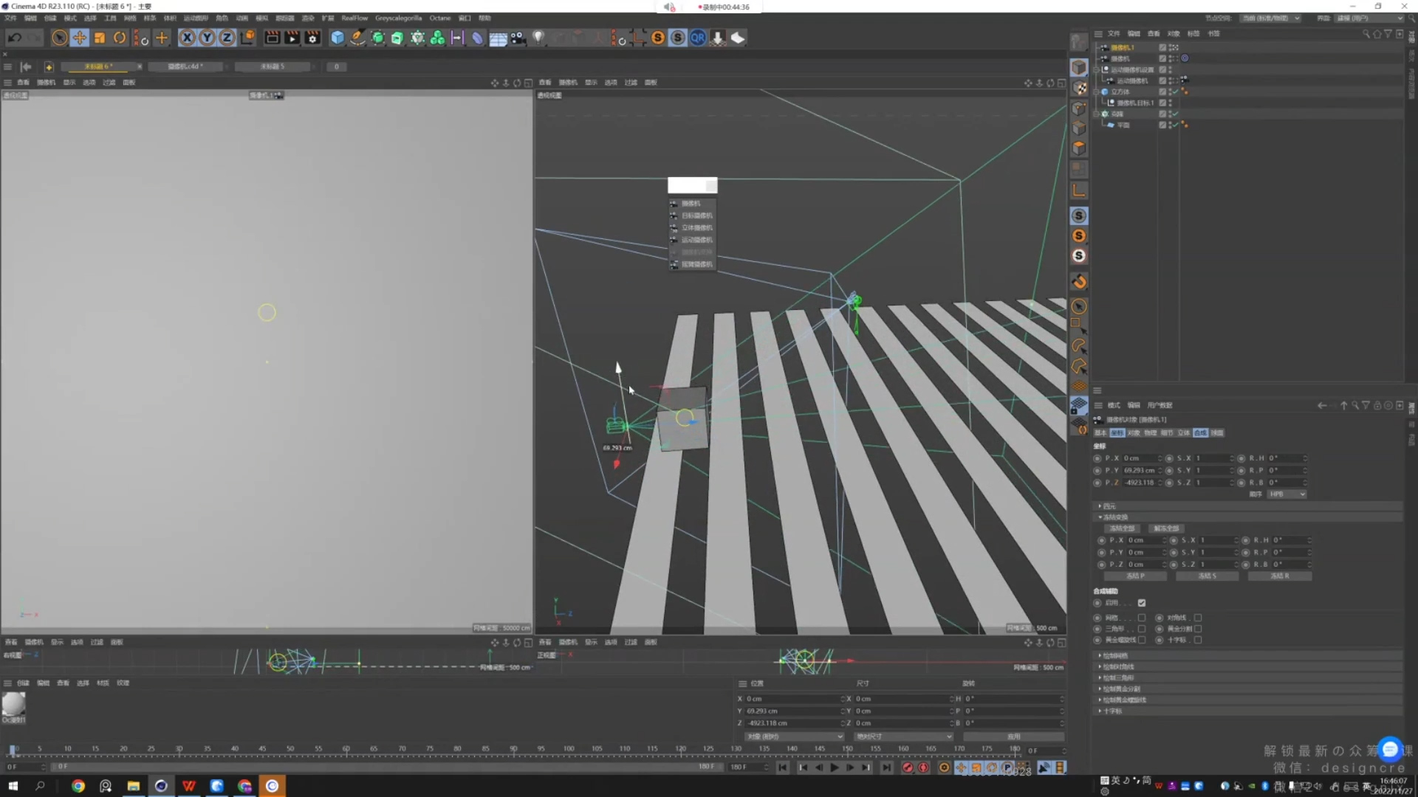Image resolution: width=1418 pixels, height=797 pixels.
Task: Select the Move tool in toolbar
Action: coord(80,38)
